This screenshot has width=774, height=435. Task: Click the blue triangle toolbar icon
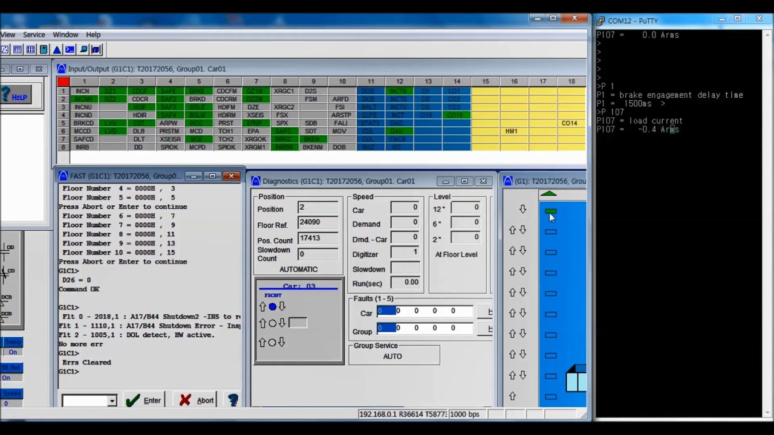pos(57,50)
